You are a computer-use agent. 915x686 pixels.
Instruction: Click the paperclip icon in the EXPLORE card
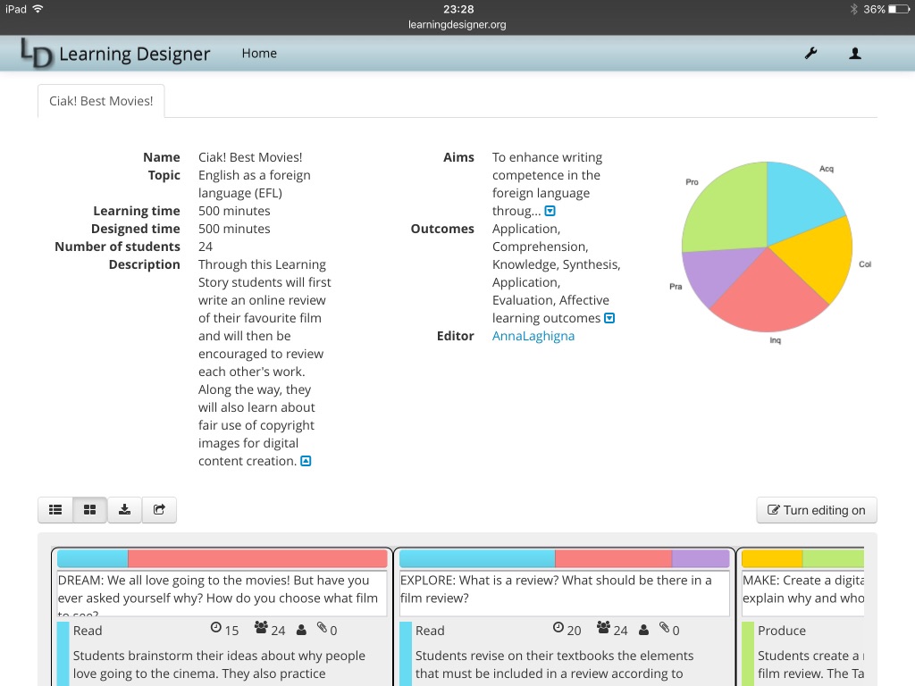(665, 629)
